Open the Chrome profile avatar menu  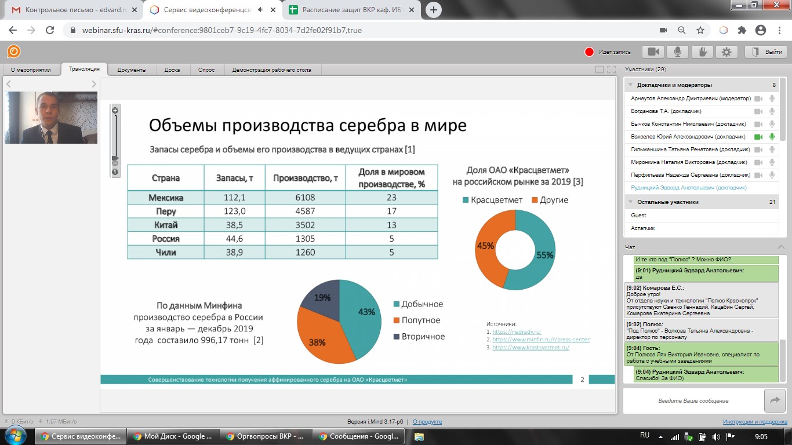(x=760, y=30)
